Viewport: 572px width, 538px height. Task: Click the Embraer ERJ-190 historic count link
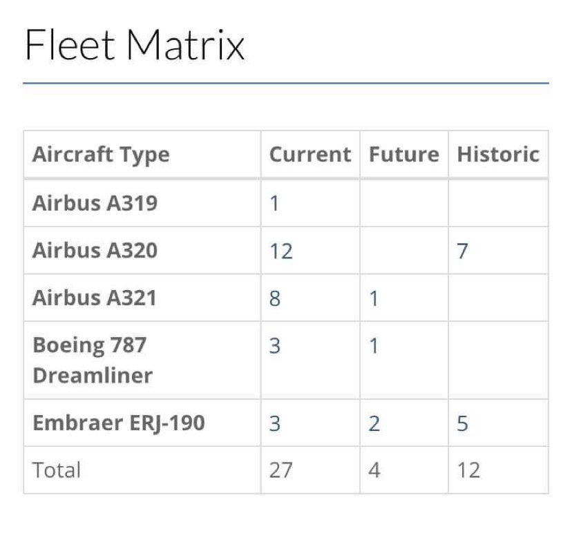coord(462,423)
